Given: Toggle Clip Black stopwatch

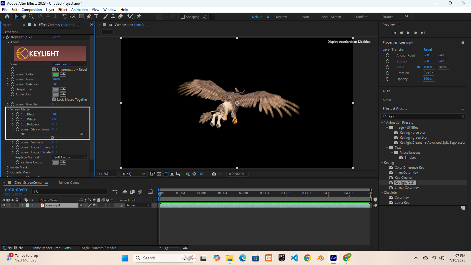Looking at the screenshot, I should click(x=18, y=114).
